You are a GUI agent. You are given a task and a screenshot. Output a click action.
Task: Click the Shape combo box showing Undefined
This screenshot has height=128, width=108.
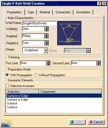[35, 50]
